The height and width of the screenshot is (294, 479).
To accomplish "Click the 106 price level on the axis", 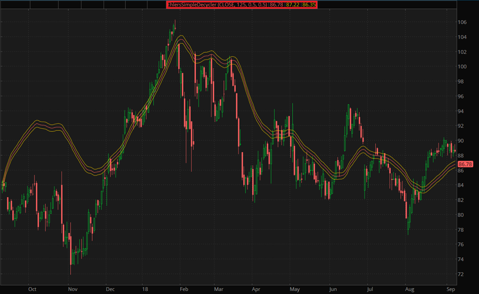I will pyautogui.click(x=462, y=22).
